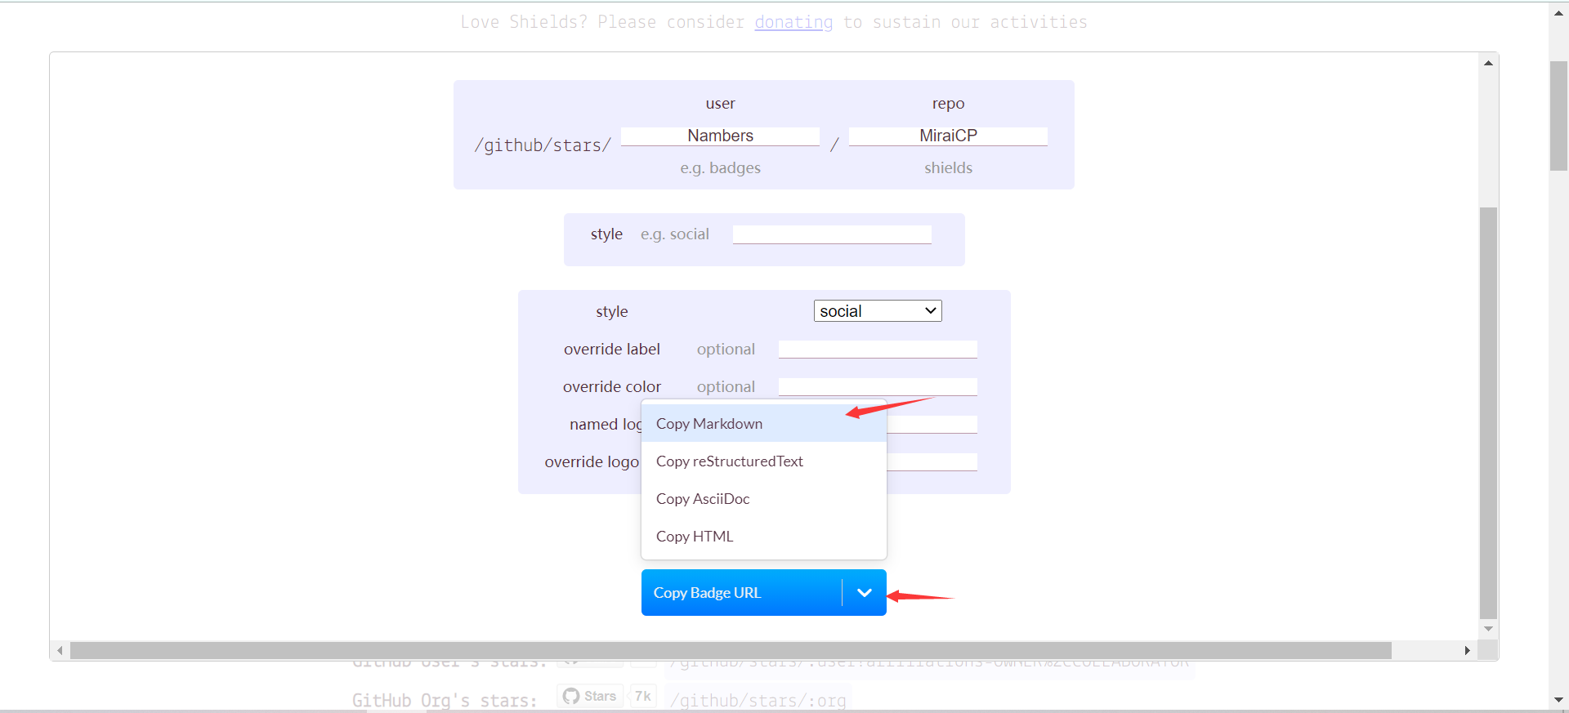Click the inner panel vertical scrollbar thumb
Viewport: 1569px width, 713px height.
tap(1489, 412)
